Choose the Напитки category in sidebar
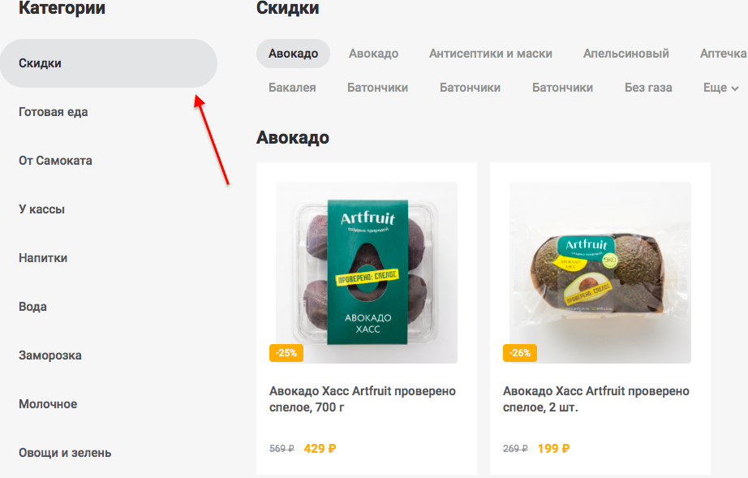 [x=43, y=258]
